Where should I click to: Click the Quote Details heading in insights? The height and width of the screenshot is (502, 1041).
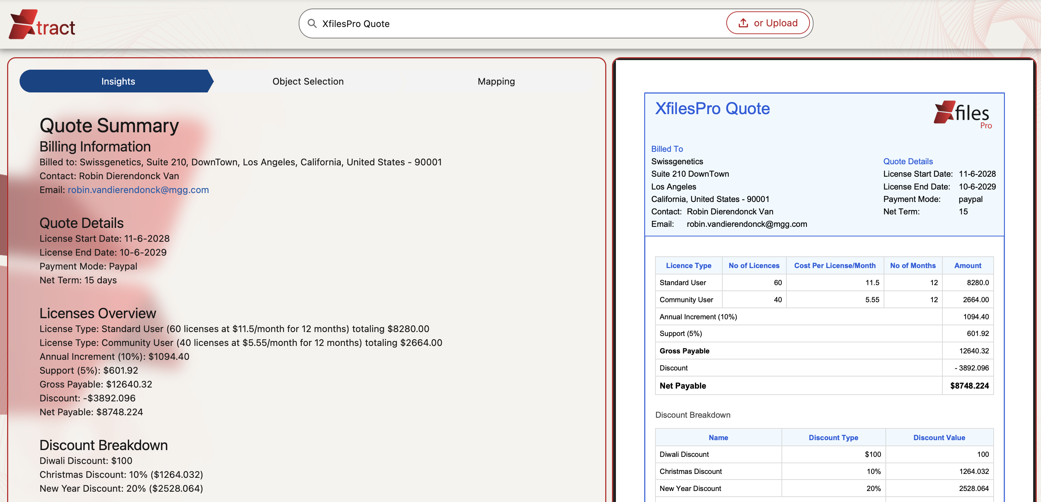82,223
